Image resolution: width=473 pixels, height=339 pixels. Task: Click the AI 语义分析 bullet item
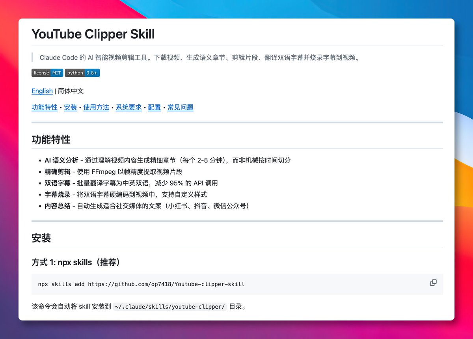(x=168, y=160)
